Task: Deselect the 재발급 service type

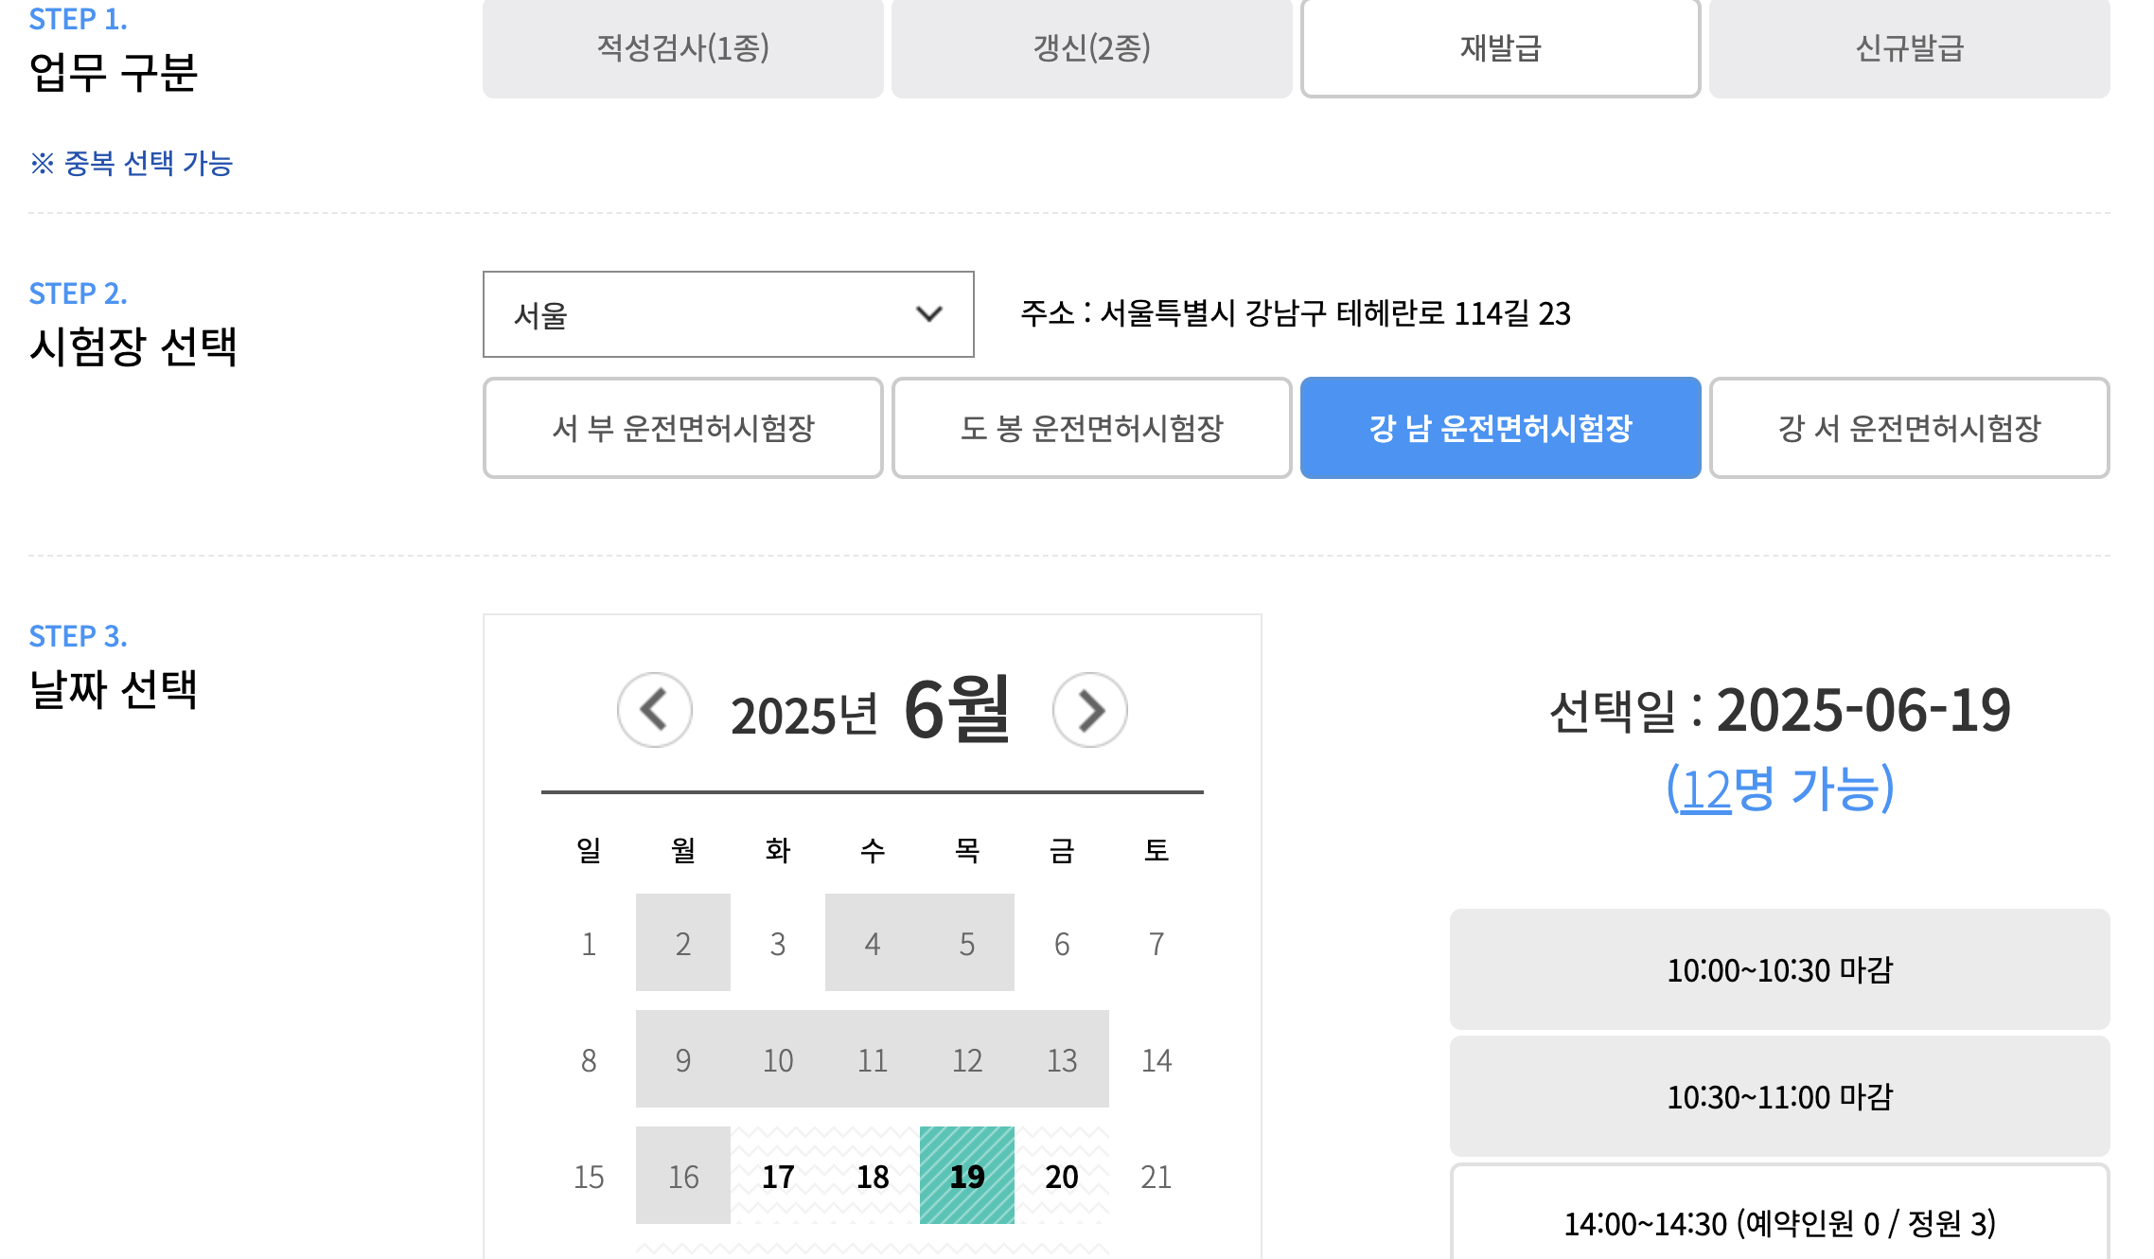Action: 1498,48
